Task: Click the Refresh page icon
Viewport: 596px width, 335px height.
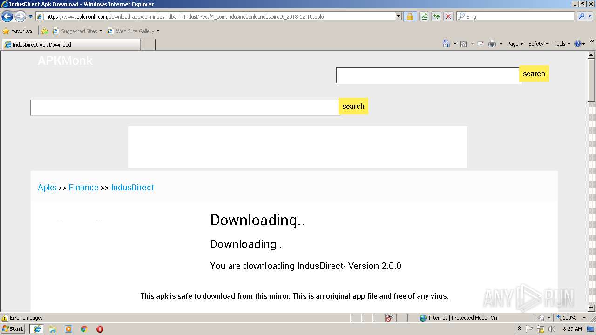Action: click(436, 17)
